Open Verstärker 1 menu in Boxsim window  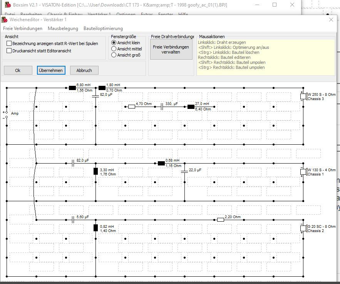pyautogui.click(x=99, y=14)
